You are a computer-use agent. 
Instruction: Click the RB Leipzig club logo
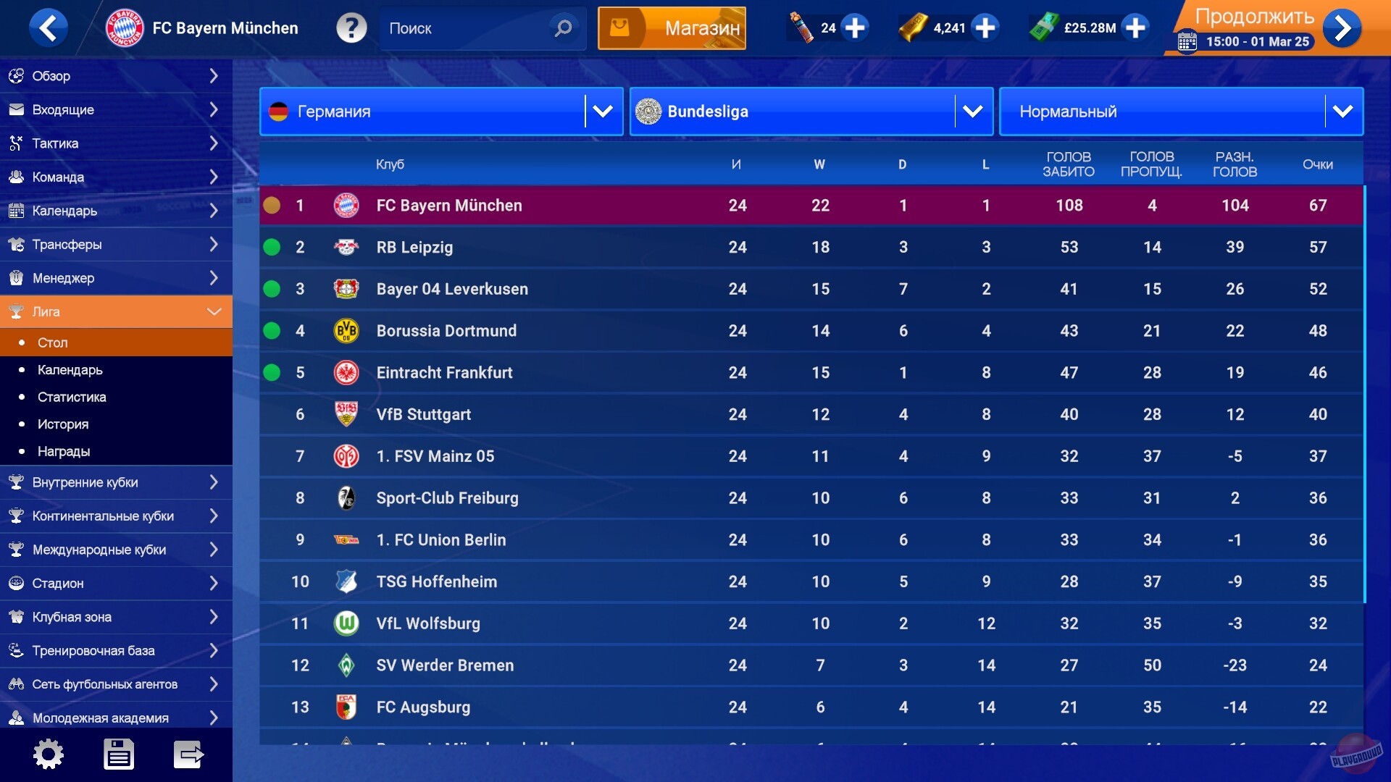(x=346, y=247)
